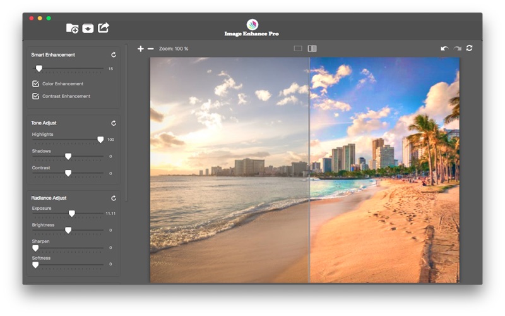This screenshot has width=505, height=316.
Task: Disable the Contrast Enhancement checkbox
Action: point(35,96)
